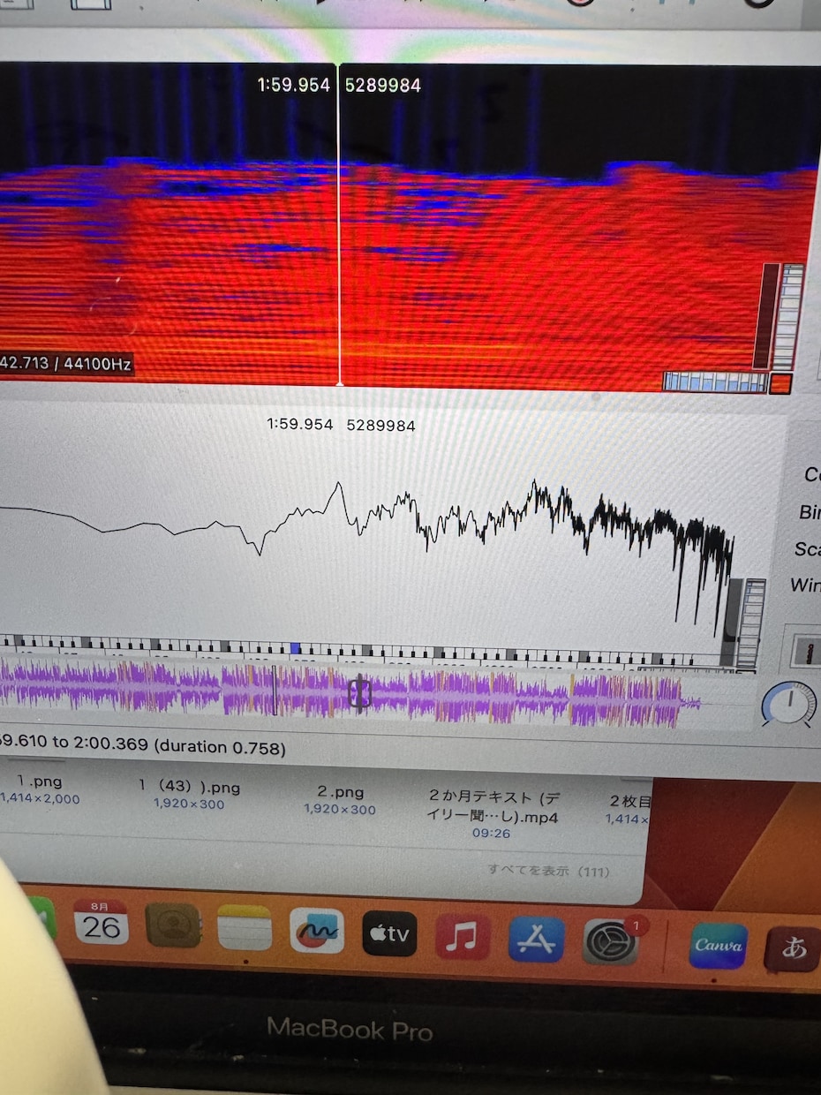This screenshot has height=1095, width=821.
Task: Click the dark red vertical range bar in spectrogram
Action: pyautogui.click(x=766, y=316)
